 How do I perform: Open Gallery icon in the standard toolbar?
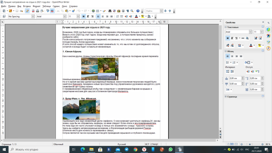(119, 11)
